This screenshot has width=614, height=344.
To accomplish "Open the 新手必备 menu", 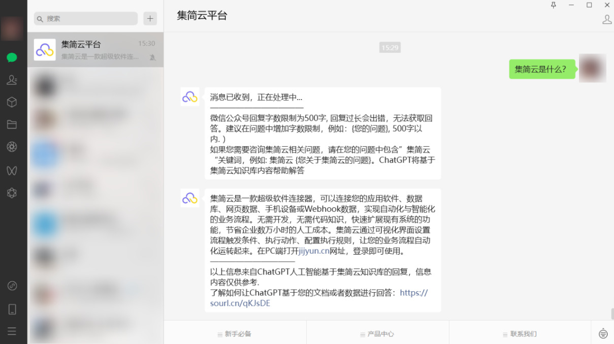I will [x=235, y=334].
